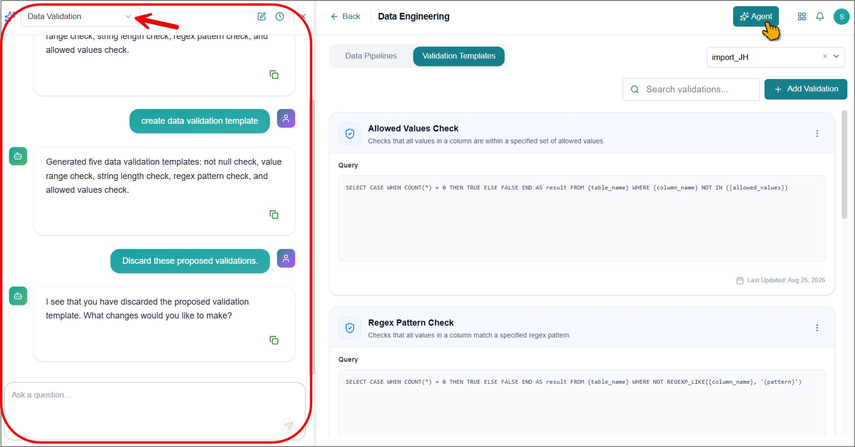The height and width of the screenshot is (447, 855).
Task: Open chat history clock icon
Action: pos(280,16)
